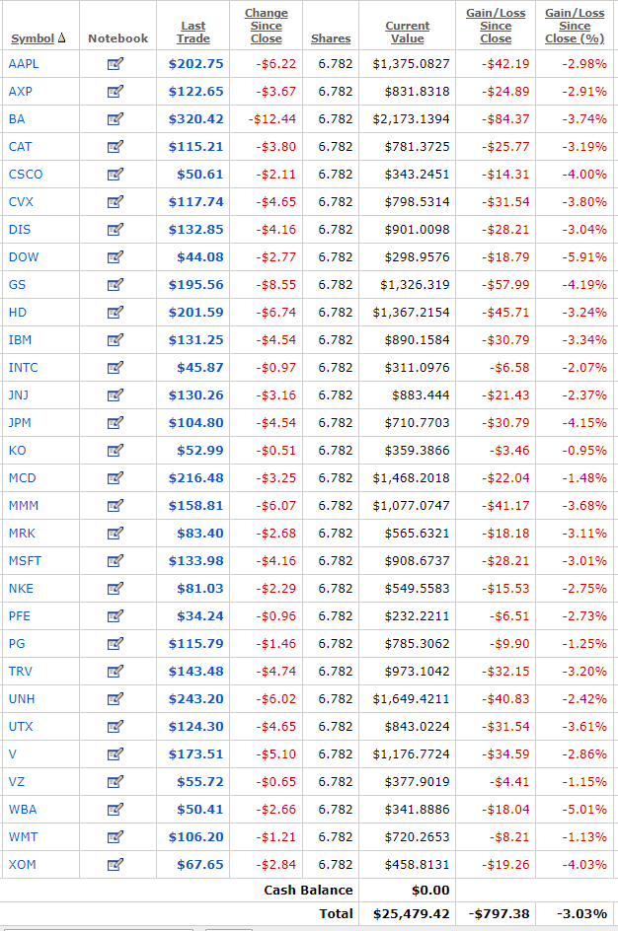Open the XOM notebook icon
The width and height of the screenshot is (618, 931).
116,865
